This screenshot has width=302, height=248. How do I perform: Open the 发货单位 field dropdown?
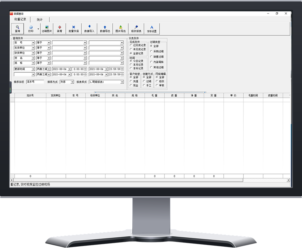click(x=33, y=48)
